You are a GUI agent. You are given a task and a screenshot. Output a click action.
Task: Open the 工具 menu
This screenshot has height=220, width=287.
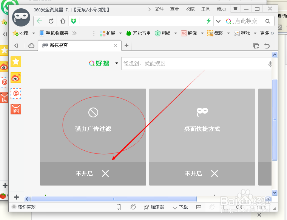click(x=205, y=9)
